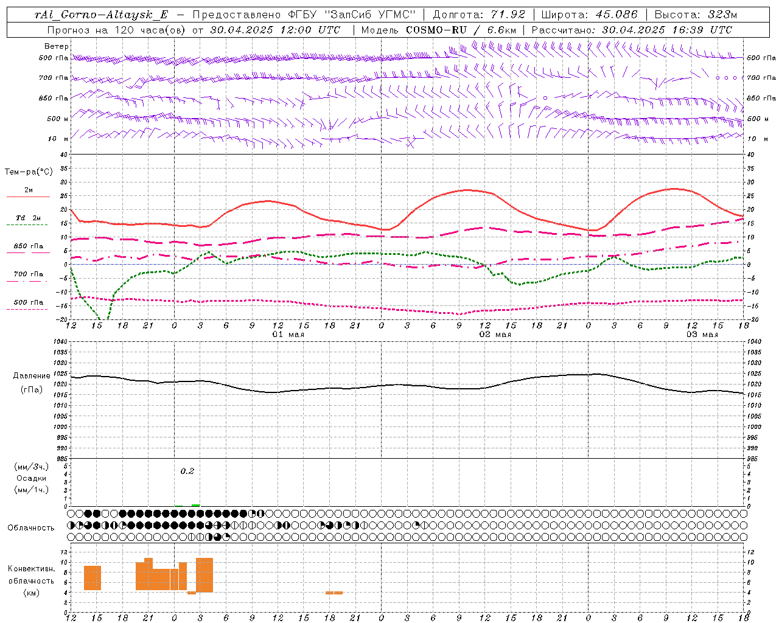779x623 pixels.
Task: Click the 03 мая date label
Action: click(702, 335)
